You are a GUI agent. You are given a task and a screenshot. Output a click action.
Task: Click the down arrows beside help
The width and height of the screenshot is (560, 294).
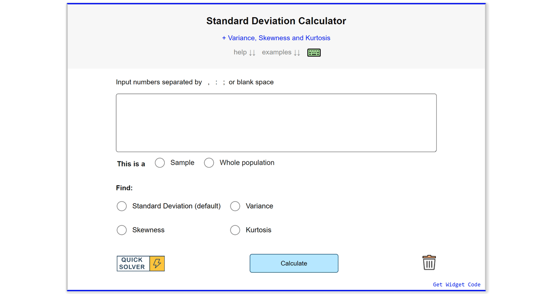pyautogui.click(x=252, y=52)
